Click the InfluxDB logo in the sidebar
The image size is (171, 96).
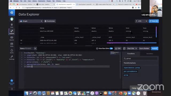point(12,13)
